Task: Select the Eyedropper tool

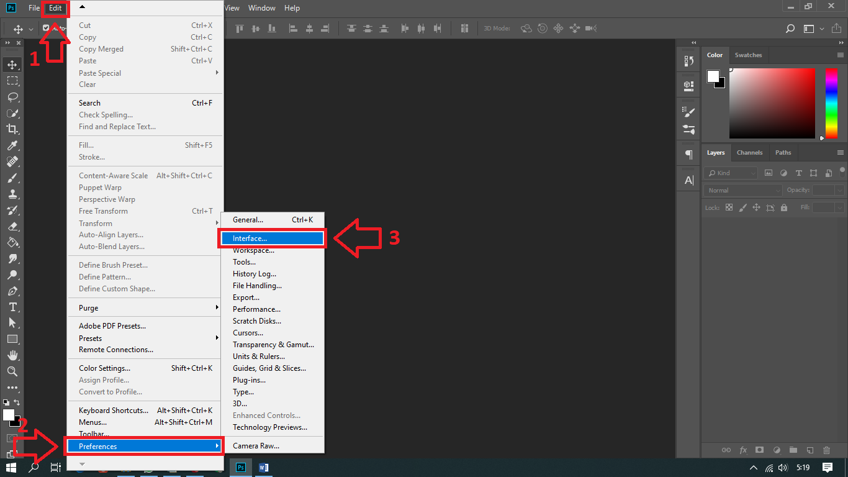Action: (x=12, y=145)
